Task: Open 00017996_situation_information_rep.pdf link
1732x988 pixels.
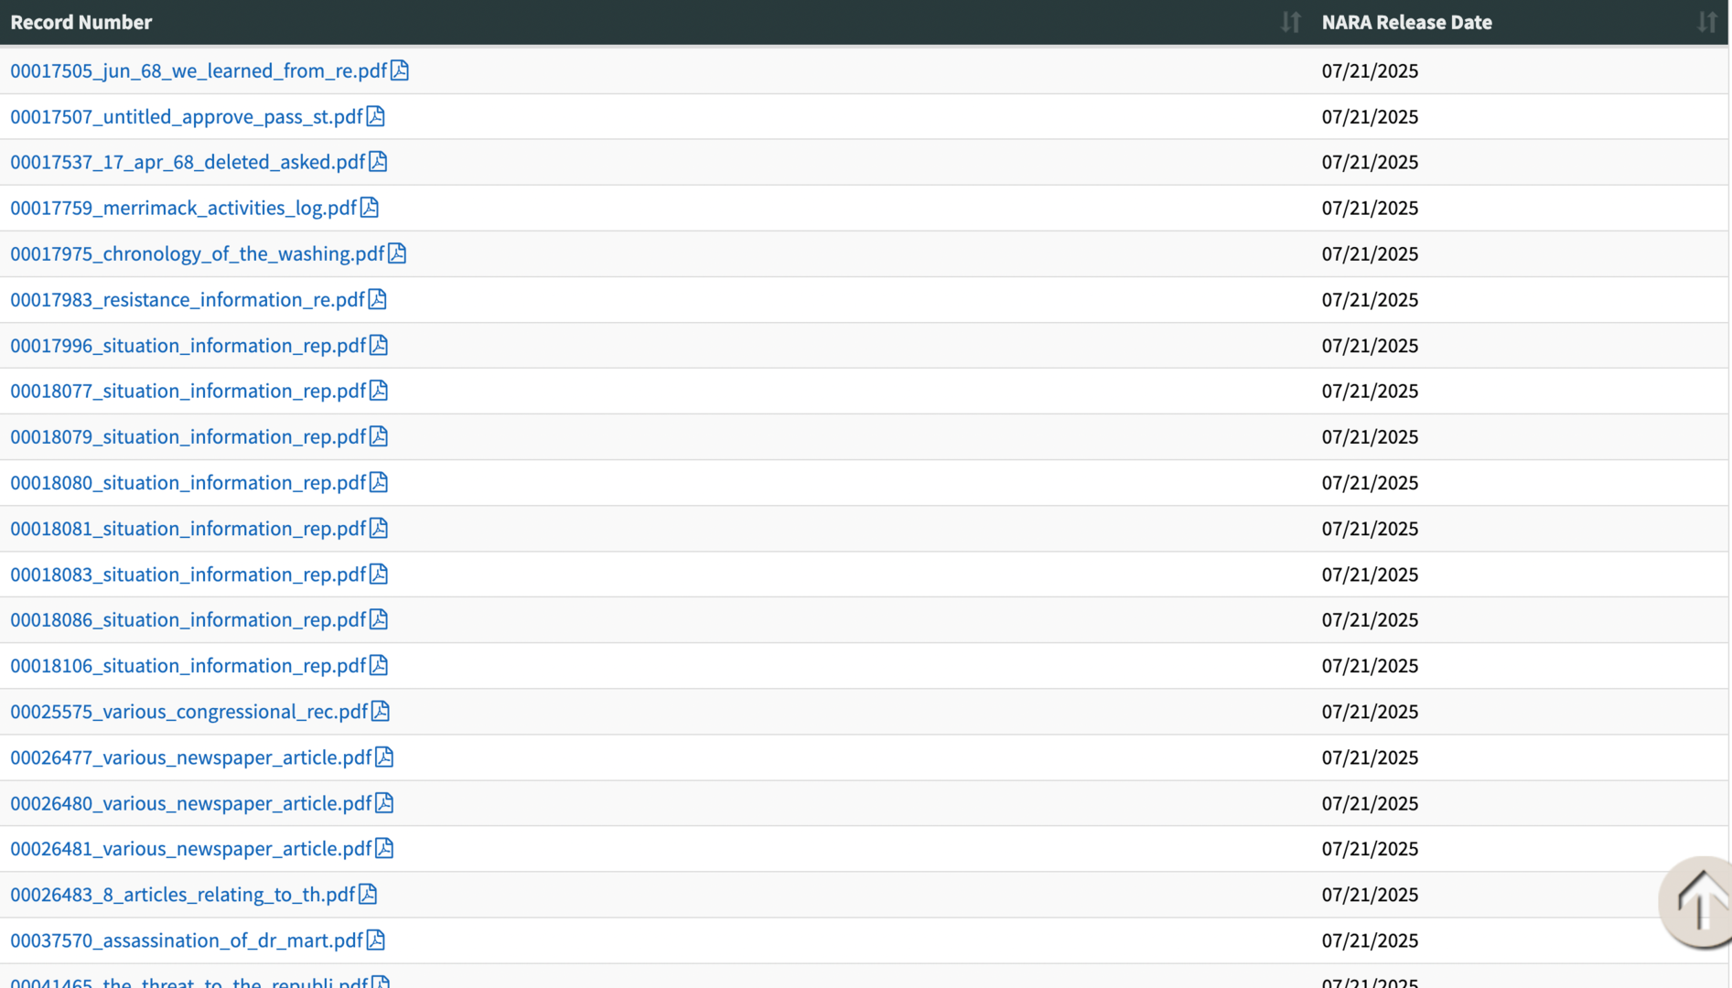Action: (188, 345)
